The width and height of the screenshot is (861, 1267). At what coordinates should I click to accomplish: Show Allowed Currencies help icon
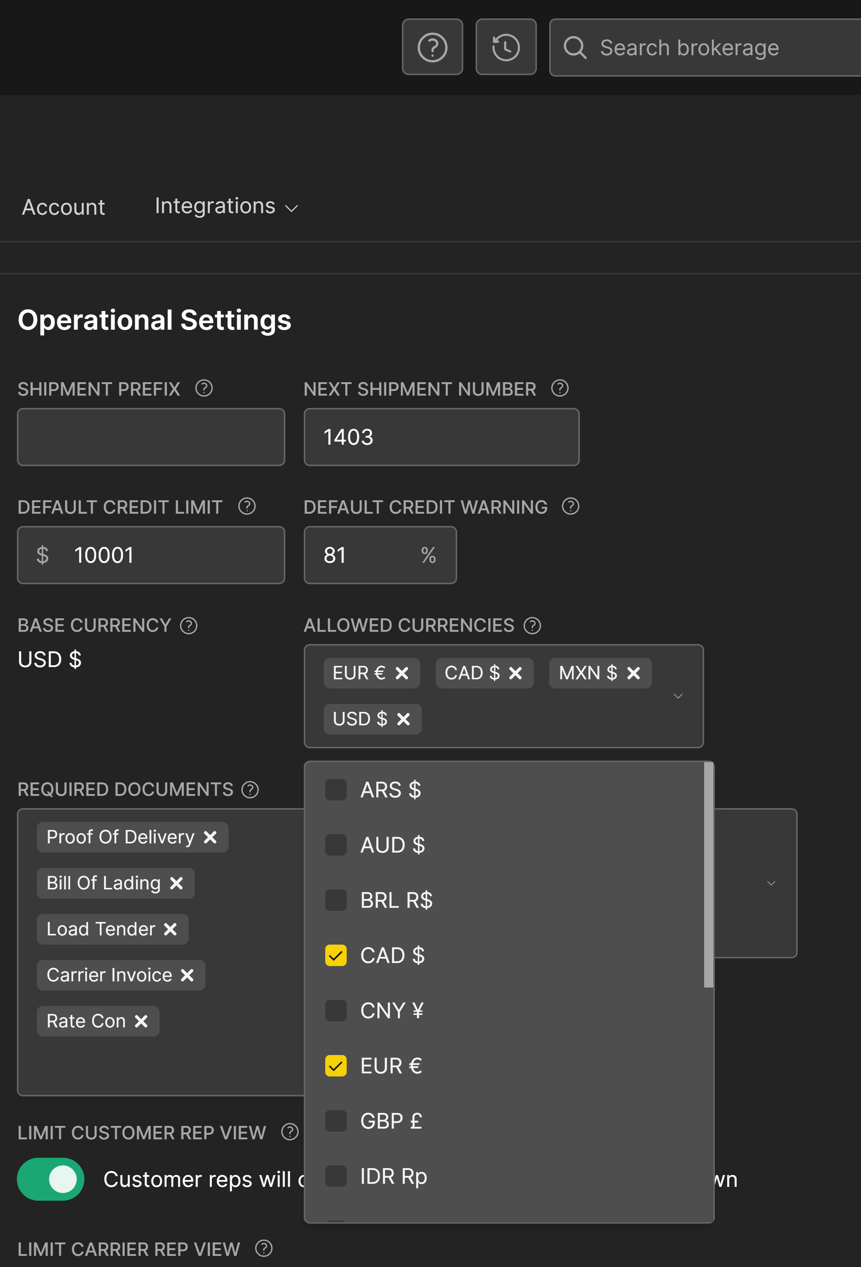tap(532, 625)
